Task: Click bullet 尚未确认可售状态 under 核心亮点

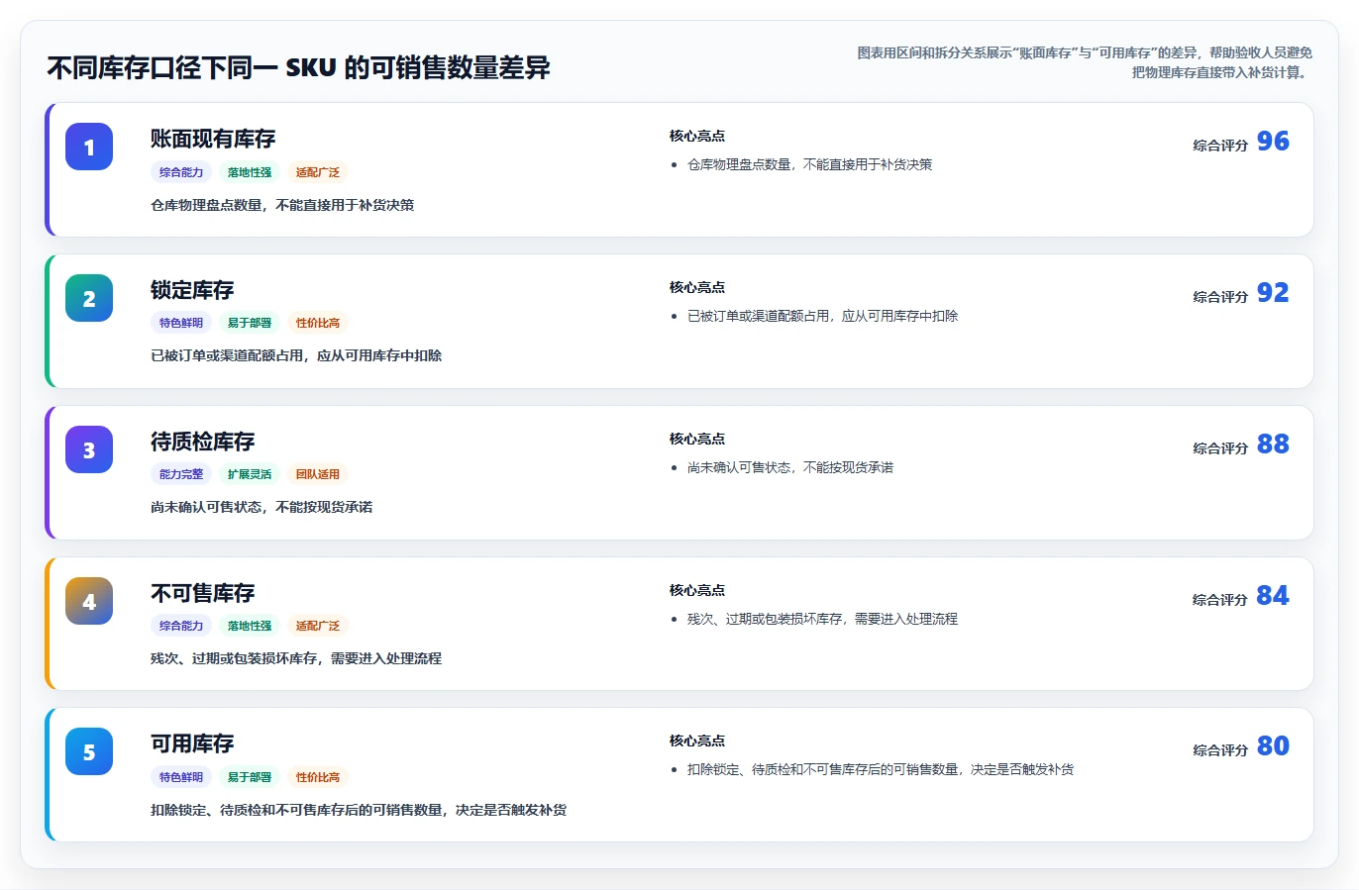Action: [790, 468]
